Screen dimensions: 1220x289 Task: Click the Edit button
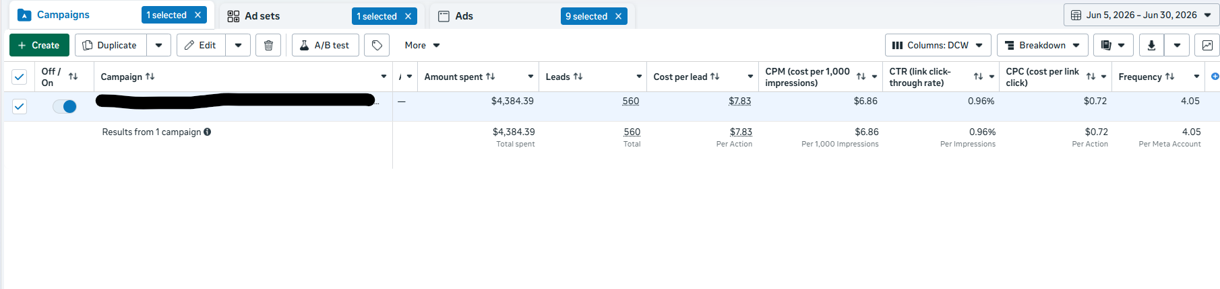pos(201,45)
